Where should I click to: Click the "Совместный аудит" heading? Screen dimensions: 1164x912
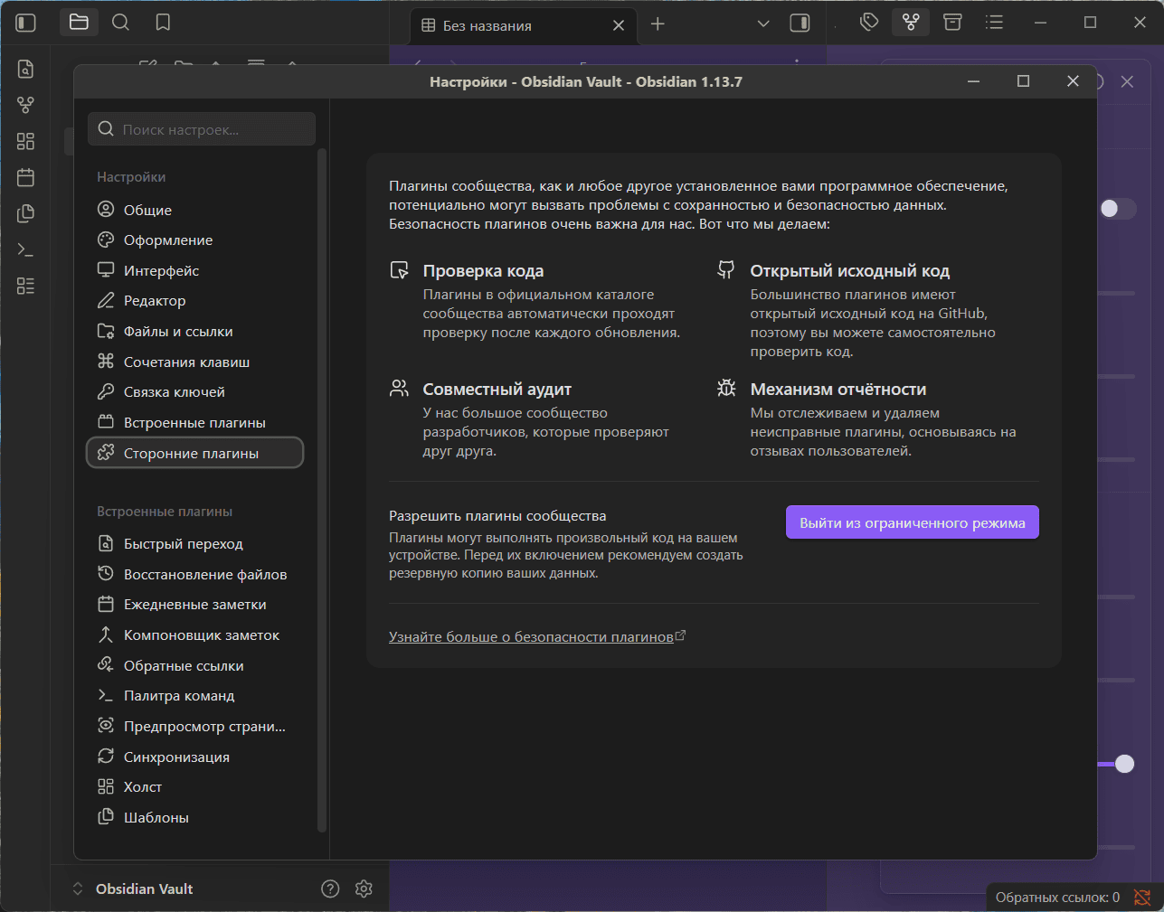click(497, 390)
